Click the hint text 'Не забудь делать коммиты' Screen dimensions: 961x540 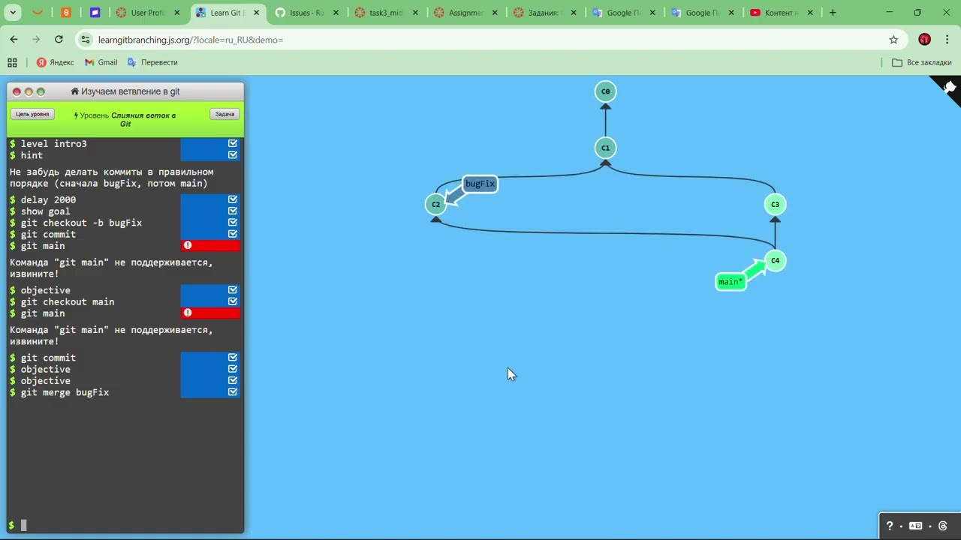[x=111, y=178]
